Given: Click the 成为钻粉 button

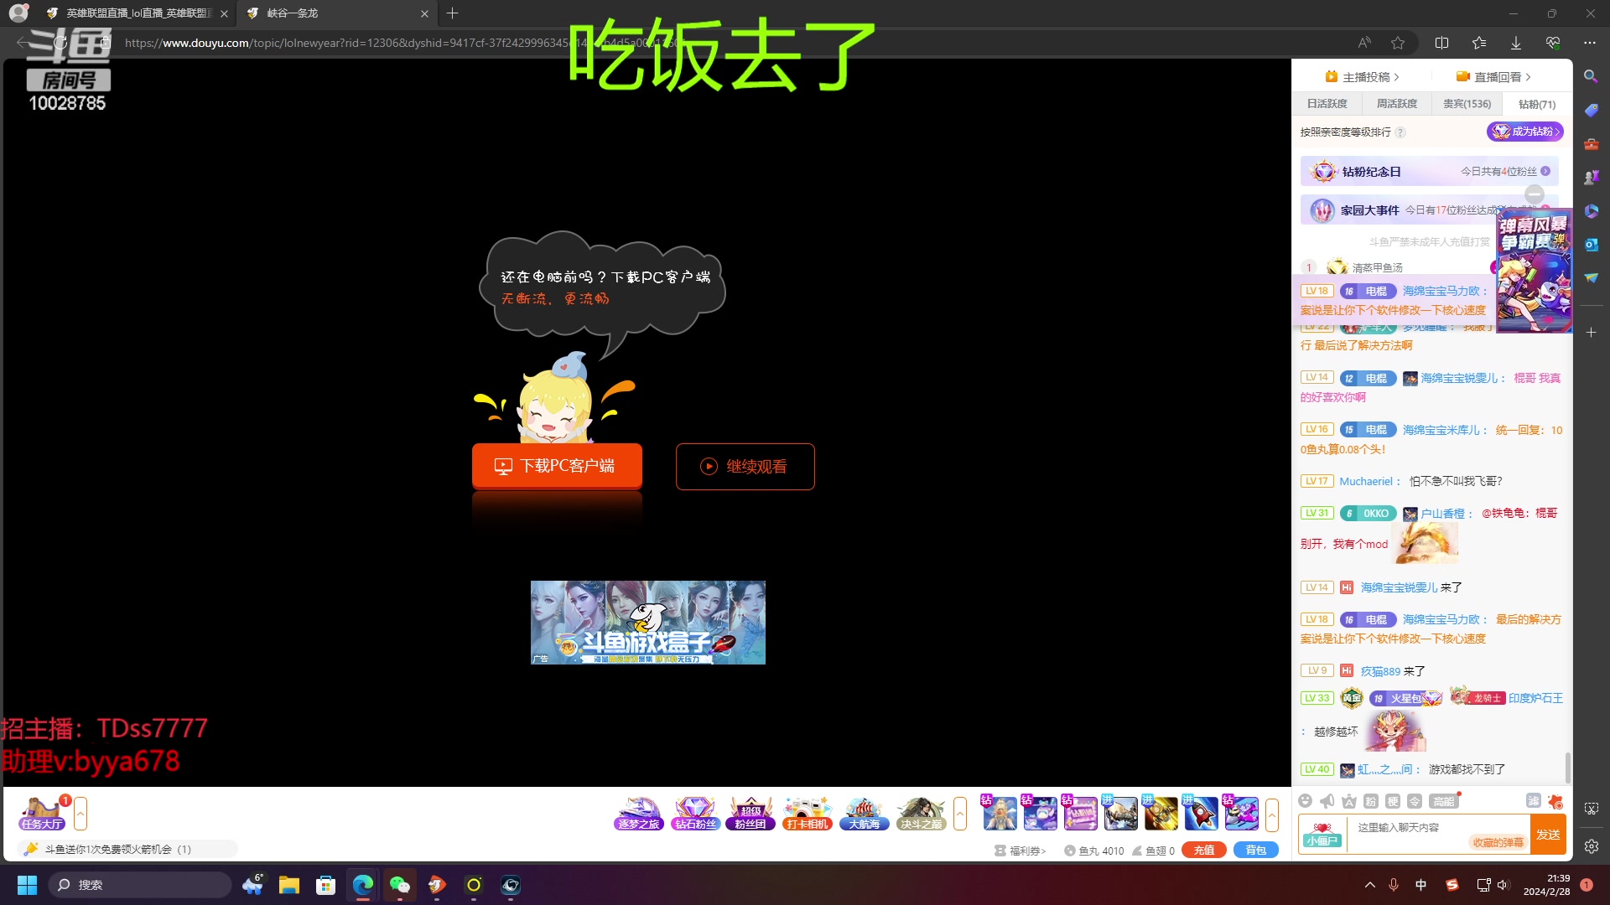Looking at the screenshot, I should click(x=1524, y=132).
